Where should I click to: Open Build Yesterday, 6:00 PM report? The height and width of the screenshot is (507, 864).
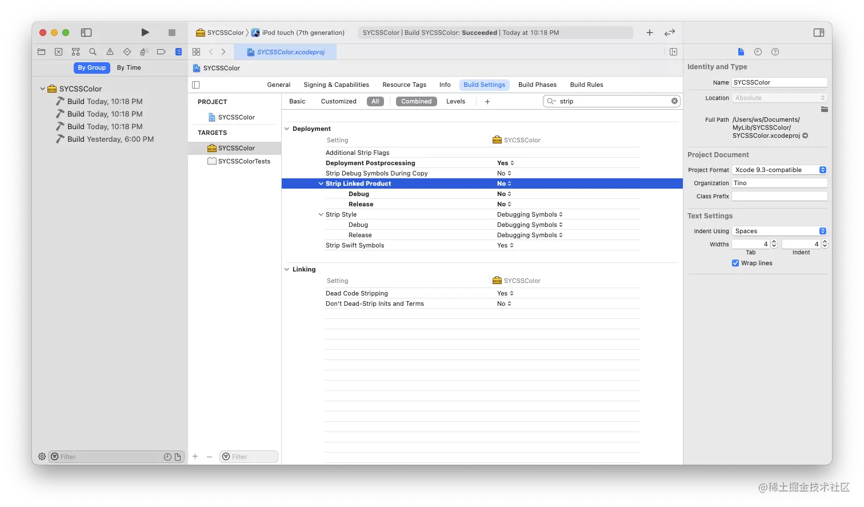point(110,139)
